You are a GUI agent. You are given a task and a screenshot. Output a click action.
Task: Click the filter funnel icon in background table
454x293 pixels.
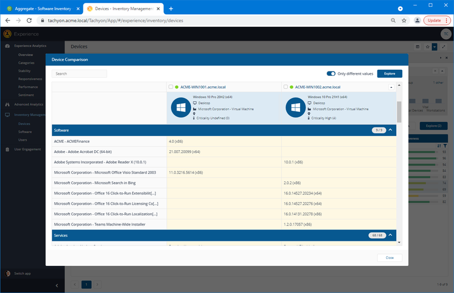click(445, 146)
